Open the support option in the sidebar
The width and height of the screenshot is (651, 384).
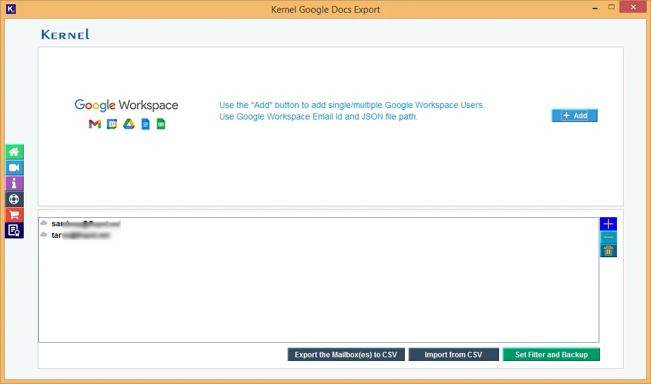[14, 199]
